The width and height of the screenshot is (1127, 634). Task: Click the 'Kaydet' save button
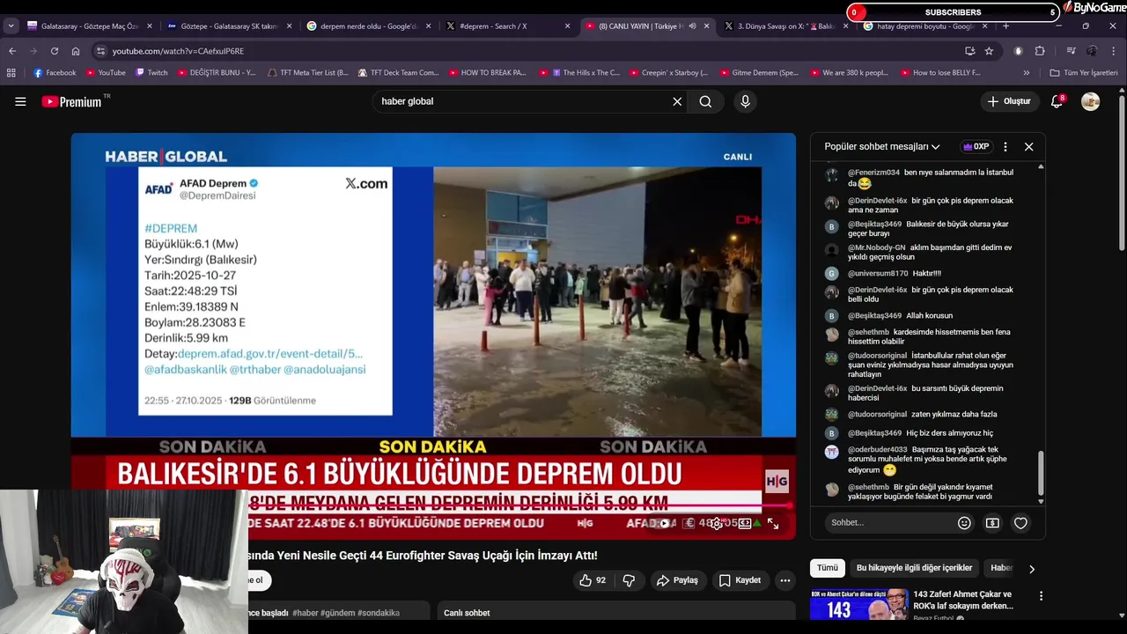(x=740, y=580)
